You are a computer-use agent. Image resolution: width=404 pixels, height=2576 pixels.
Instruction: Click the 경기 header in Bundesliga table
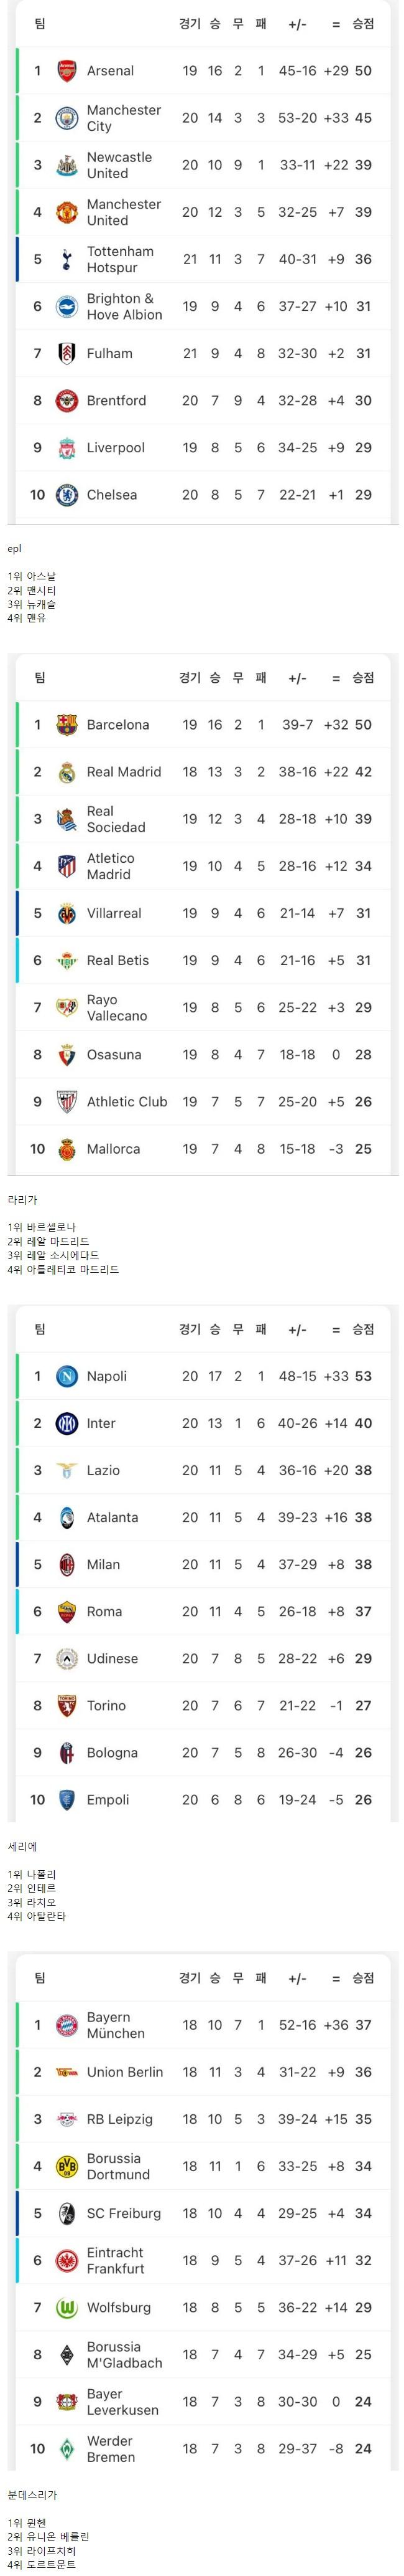(x=190, y=1978)
